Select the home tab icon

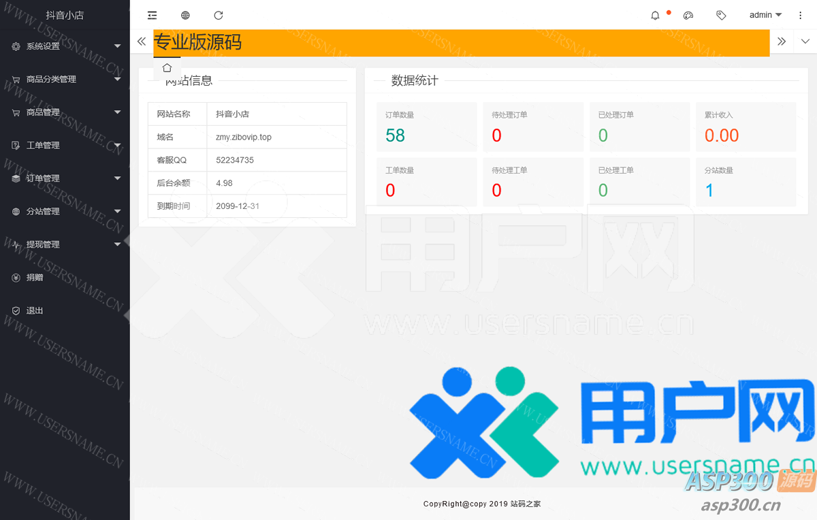pos(167,68)
